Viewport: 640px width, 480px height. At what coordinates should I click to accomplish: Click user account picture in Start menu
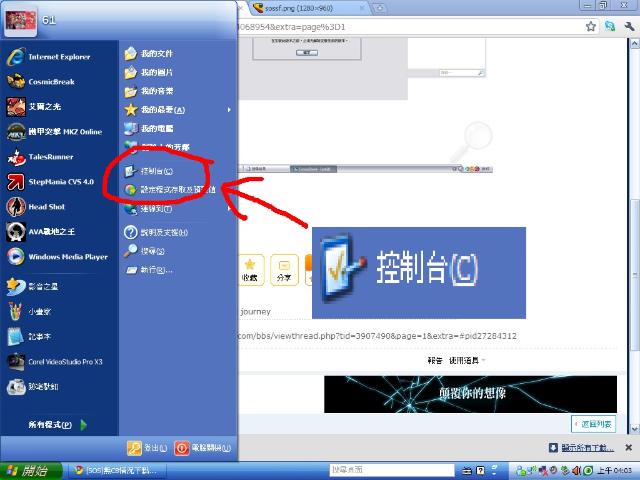click(x=21, y=22)
